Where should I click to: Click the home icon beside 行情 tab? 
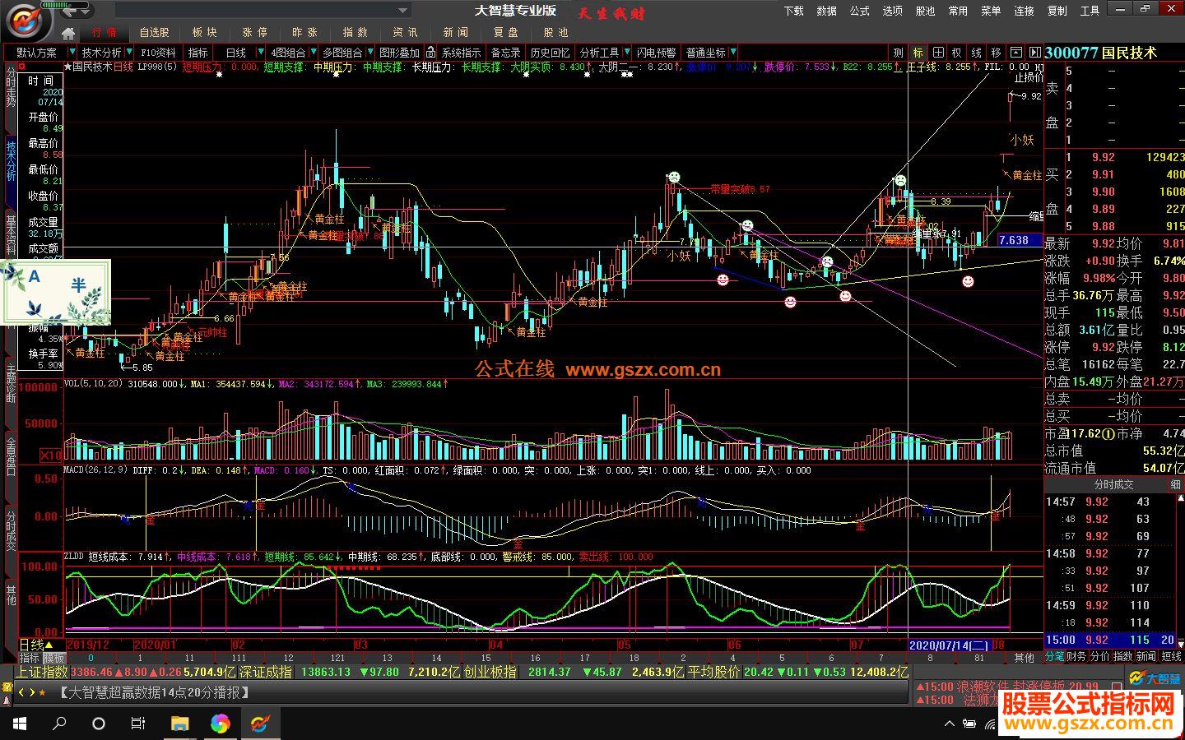point(68,33)
